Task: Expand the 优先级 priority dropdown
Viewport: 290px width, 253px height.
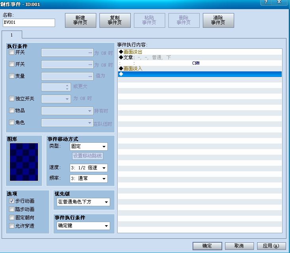Action: pyautogui.click(x=83, y=202)
